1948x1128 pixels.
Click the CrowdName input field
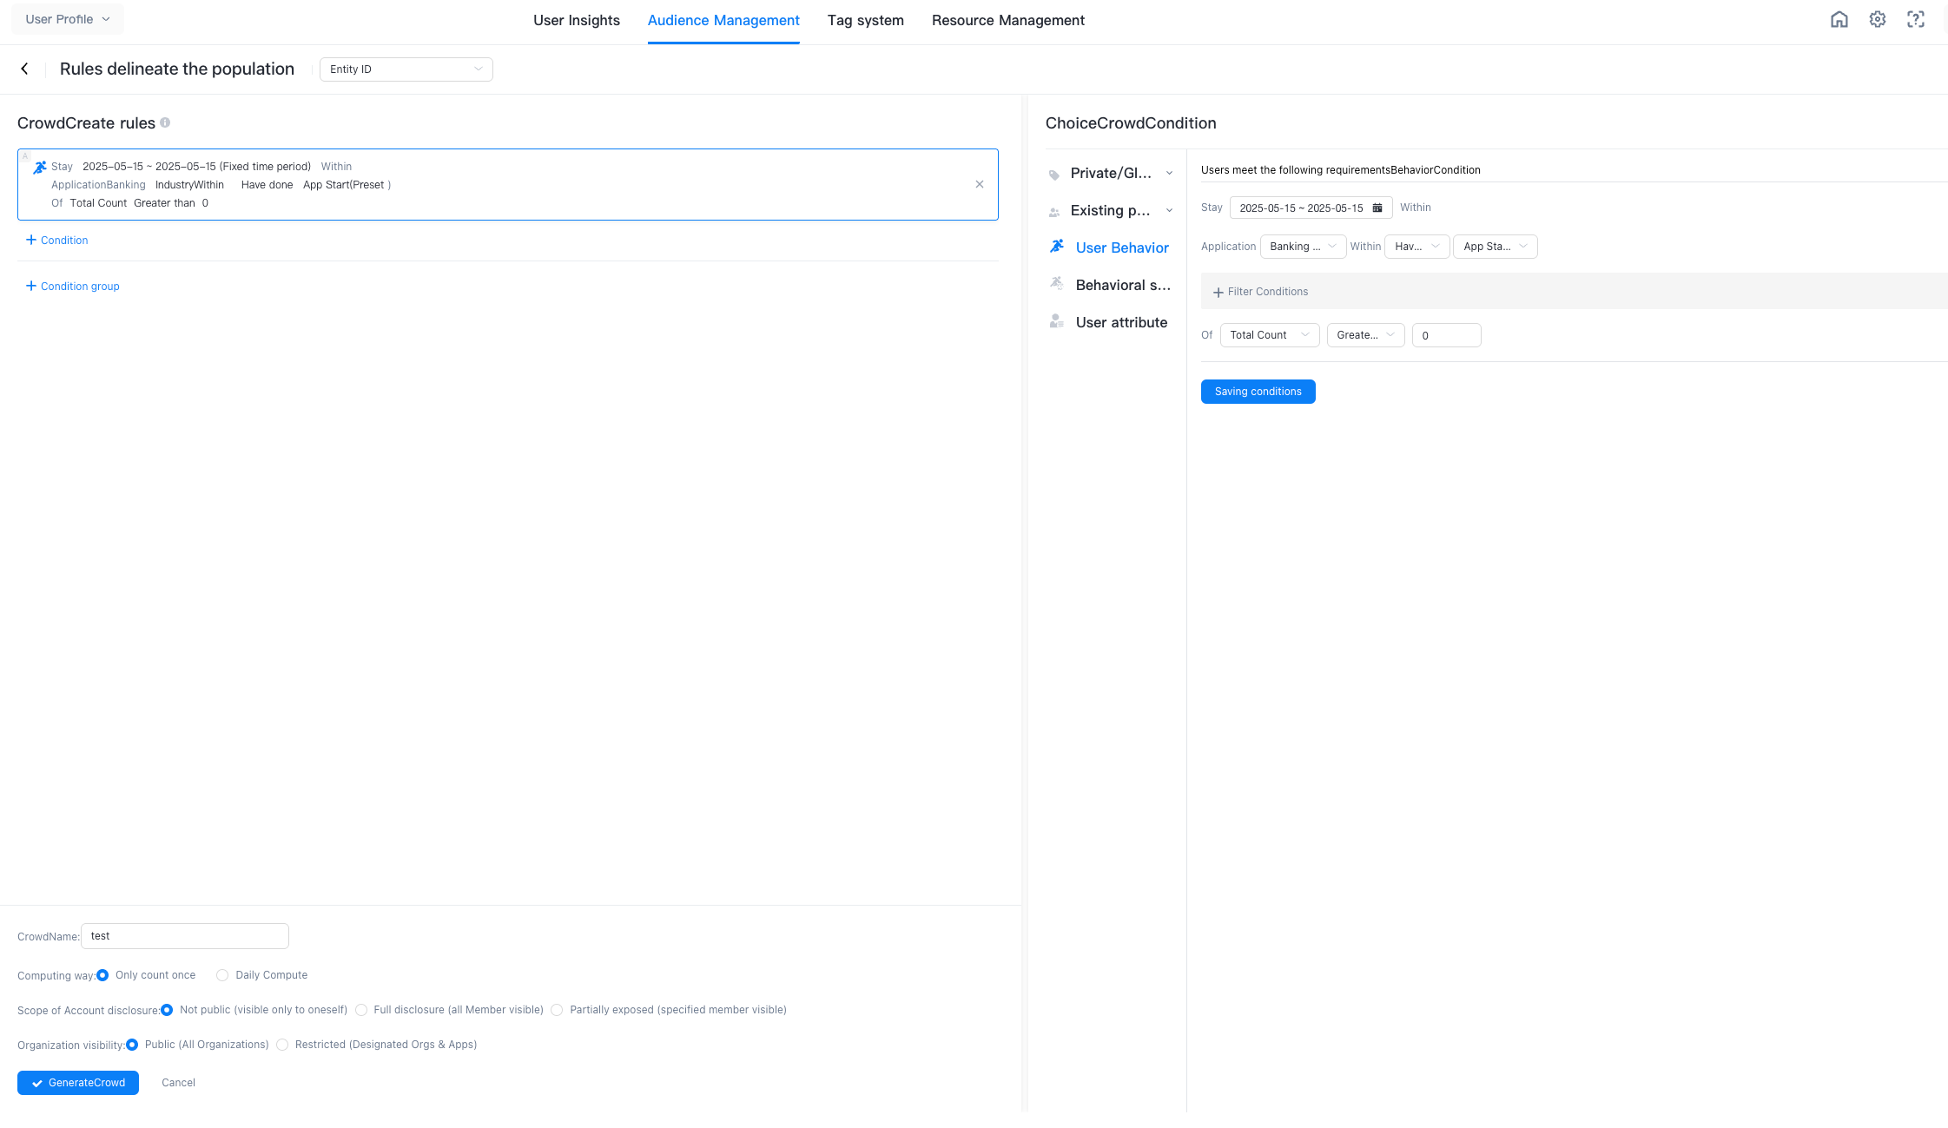tap(184, 936)
